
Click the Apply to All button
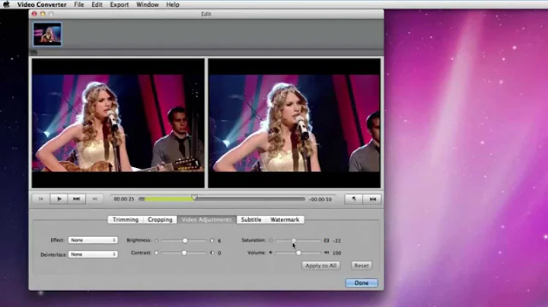pos(321,265)
